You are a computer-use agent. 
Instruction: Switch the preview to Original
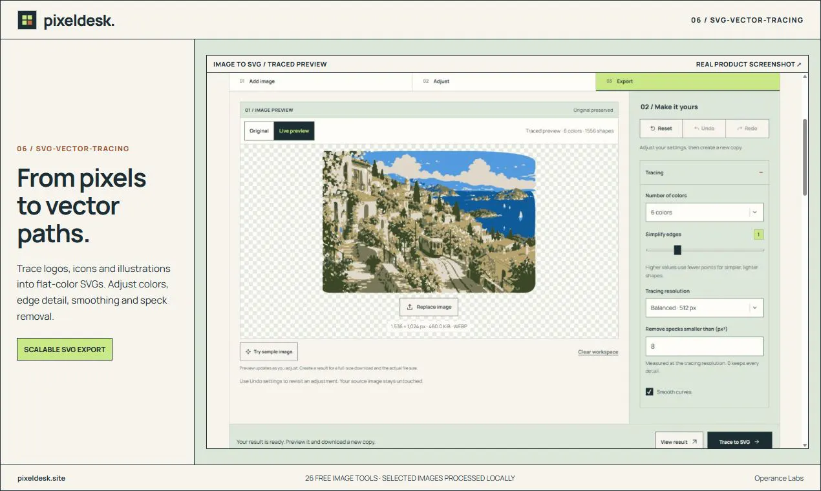click(259, 131)
